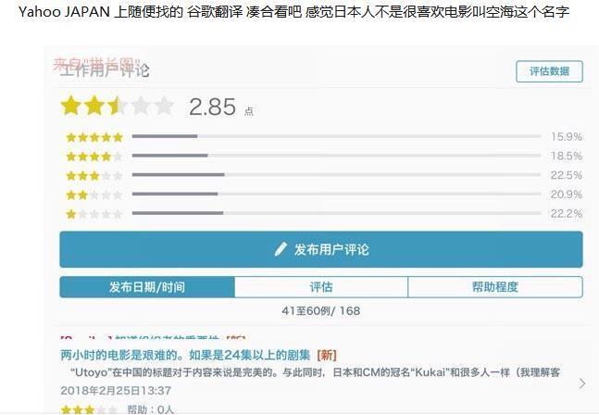The width and height of the screenshot is (599, 415).
Task: Click the 22.2% percentage label
Action: (567, 213)
